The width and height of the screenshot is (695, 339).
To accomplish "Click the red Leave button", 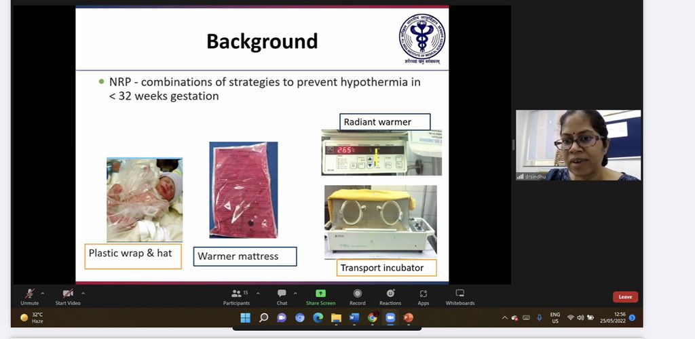I will click(x=625, y=297).
